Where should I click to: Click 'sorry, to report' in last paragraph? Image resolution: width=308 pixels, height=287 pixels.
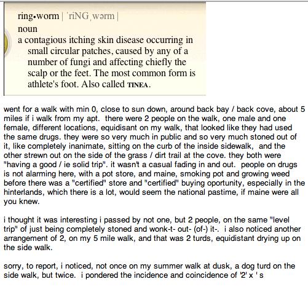[x=31, y=266]
